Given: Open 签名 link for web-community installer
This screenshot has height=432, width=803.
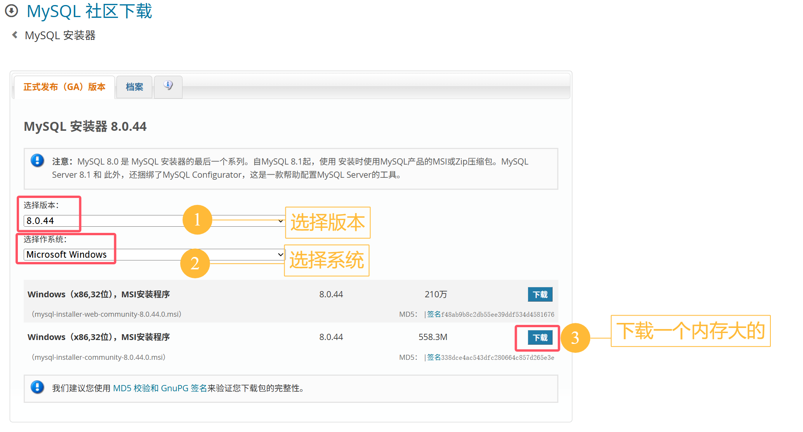Looking at the screenshot, I should click(434, 314).
